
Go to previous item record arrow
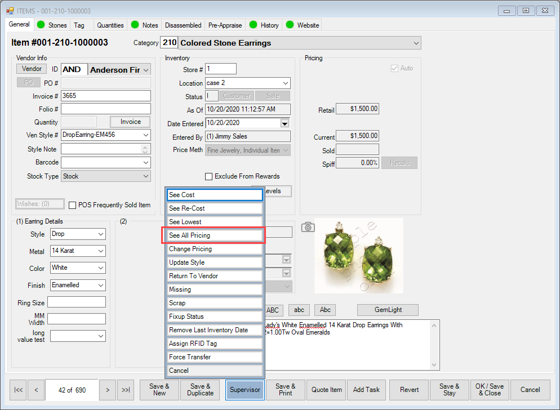tap(36, 390)
